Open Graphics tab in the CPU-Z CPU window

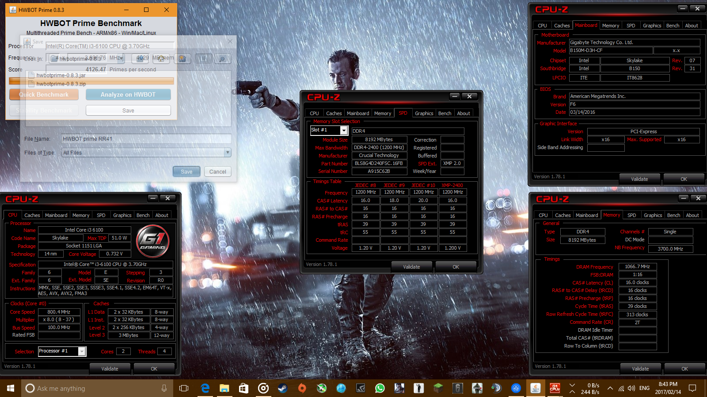(122, 215)
